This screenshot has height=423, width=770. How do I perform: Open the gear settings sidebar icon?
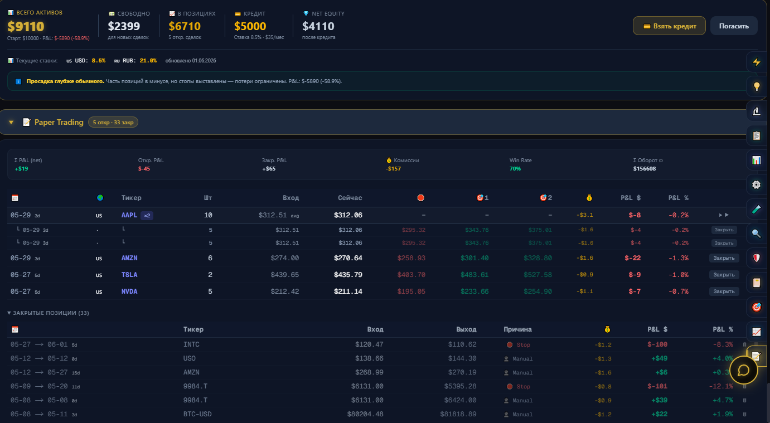[757, 184]
